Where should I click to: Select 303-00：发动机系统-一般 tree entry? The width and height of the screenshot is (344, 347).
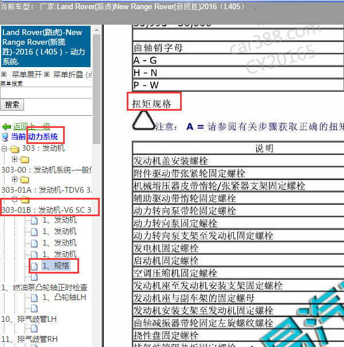(46, 170)
